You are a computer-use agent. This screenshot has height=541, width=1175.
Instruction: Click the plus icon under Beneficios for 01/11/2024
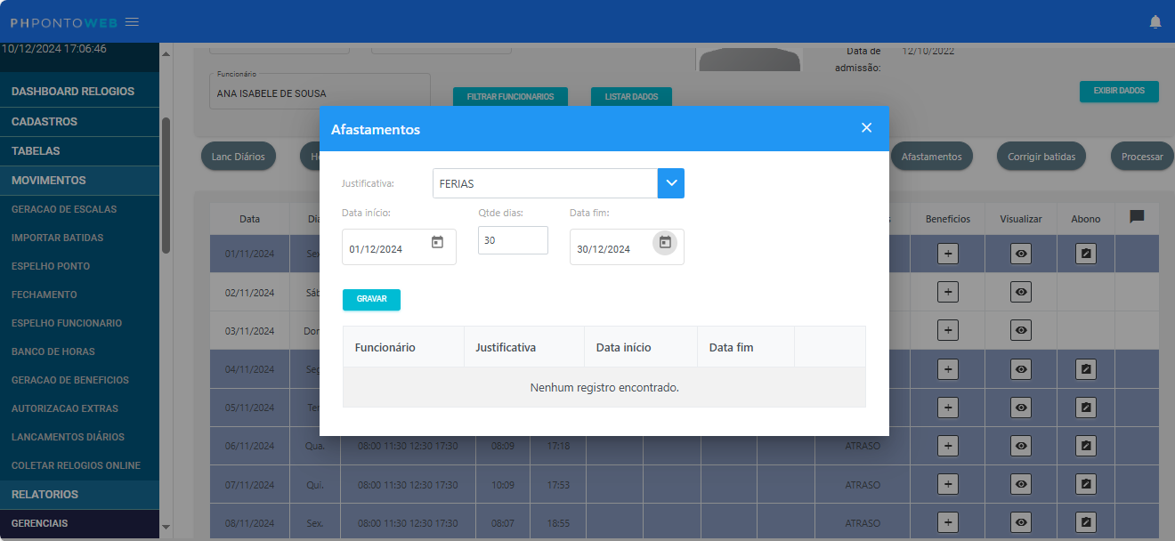tap(947, 254)
